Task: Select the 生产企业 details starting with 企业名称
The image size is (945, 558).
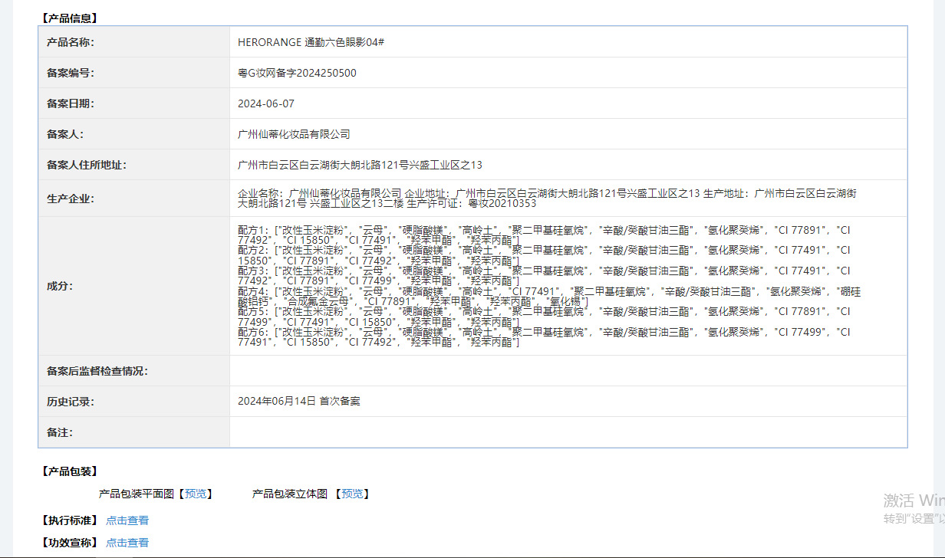Action: 547,199
